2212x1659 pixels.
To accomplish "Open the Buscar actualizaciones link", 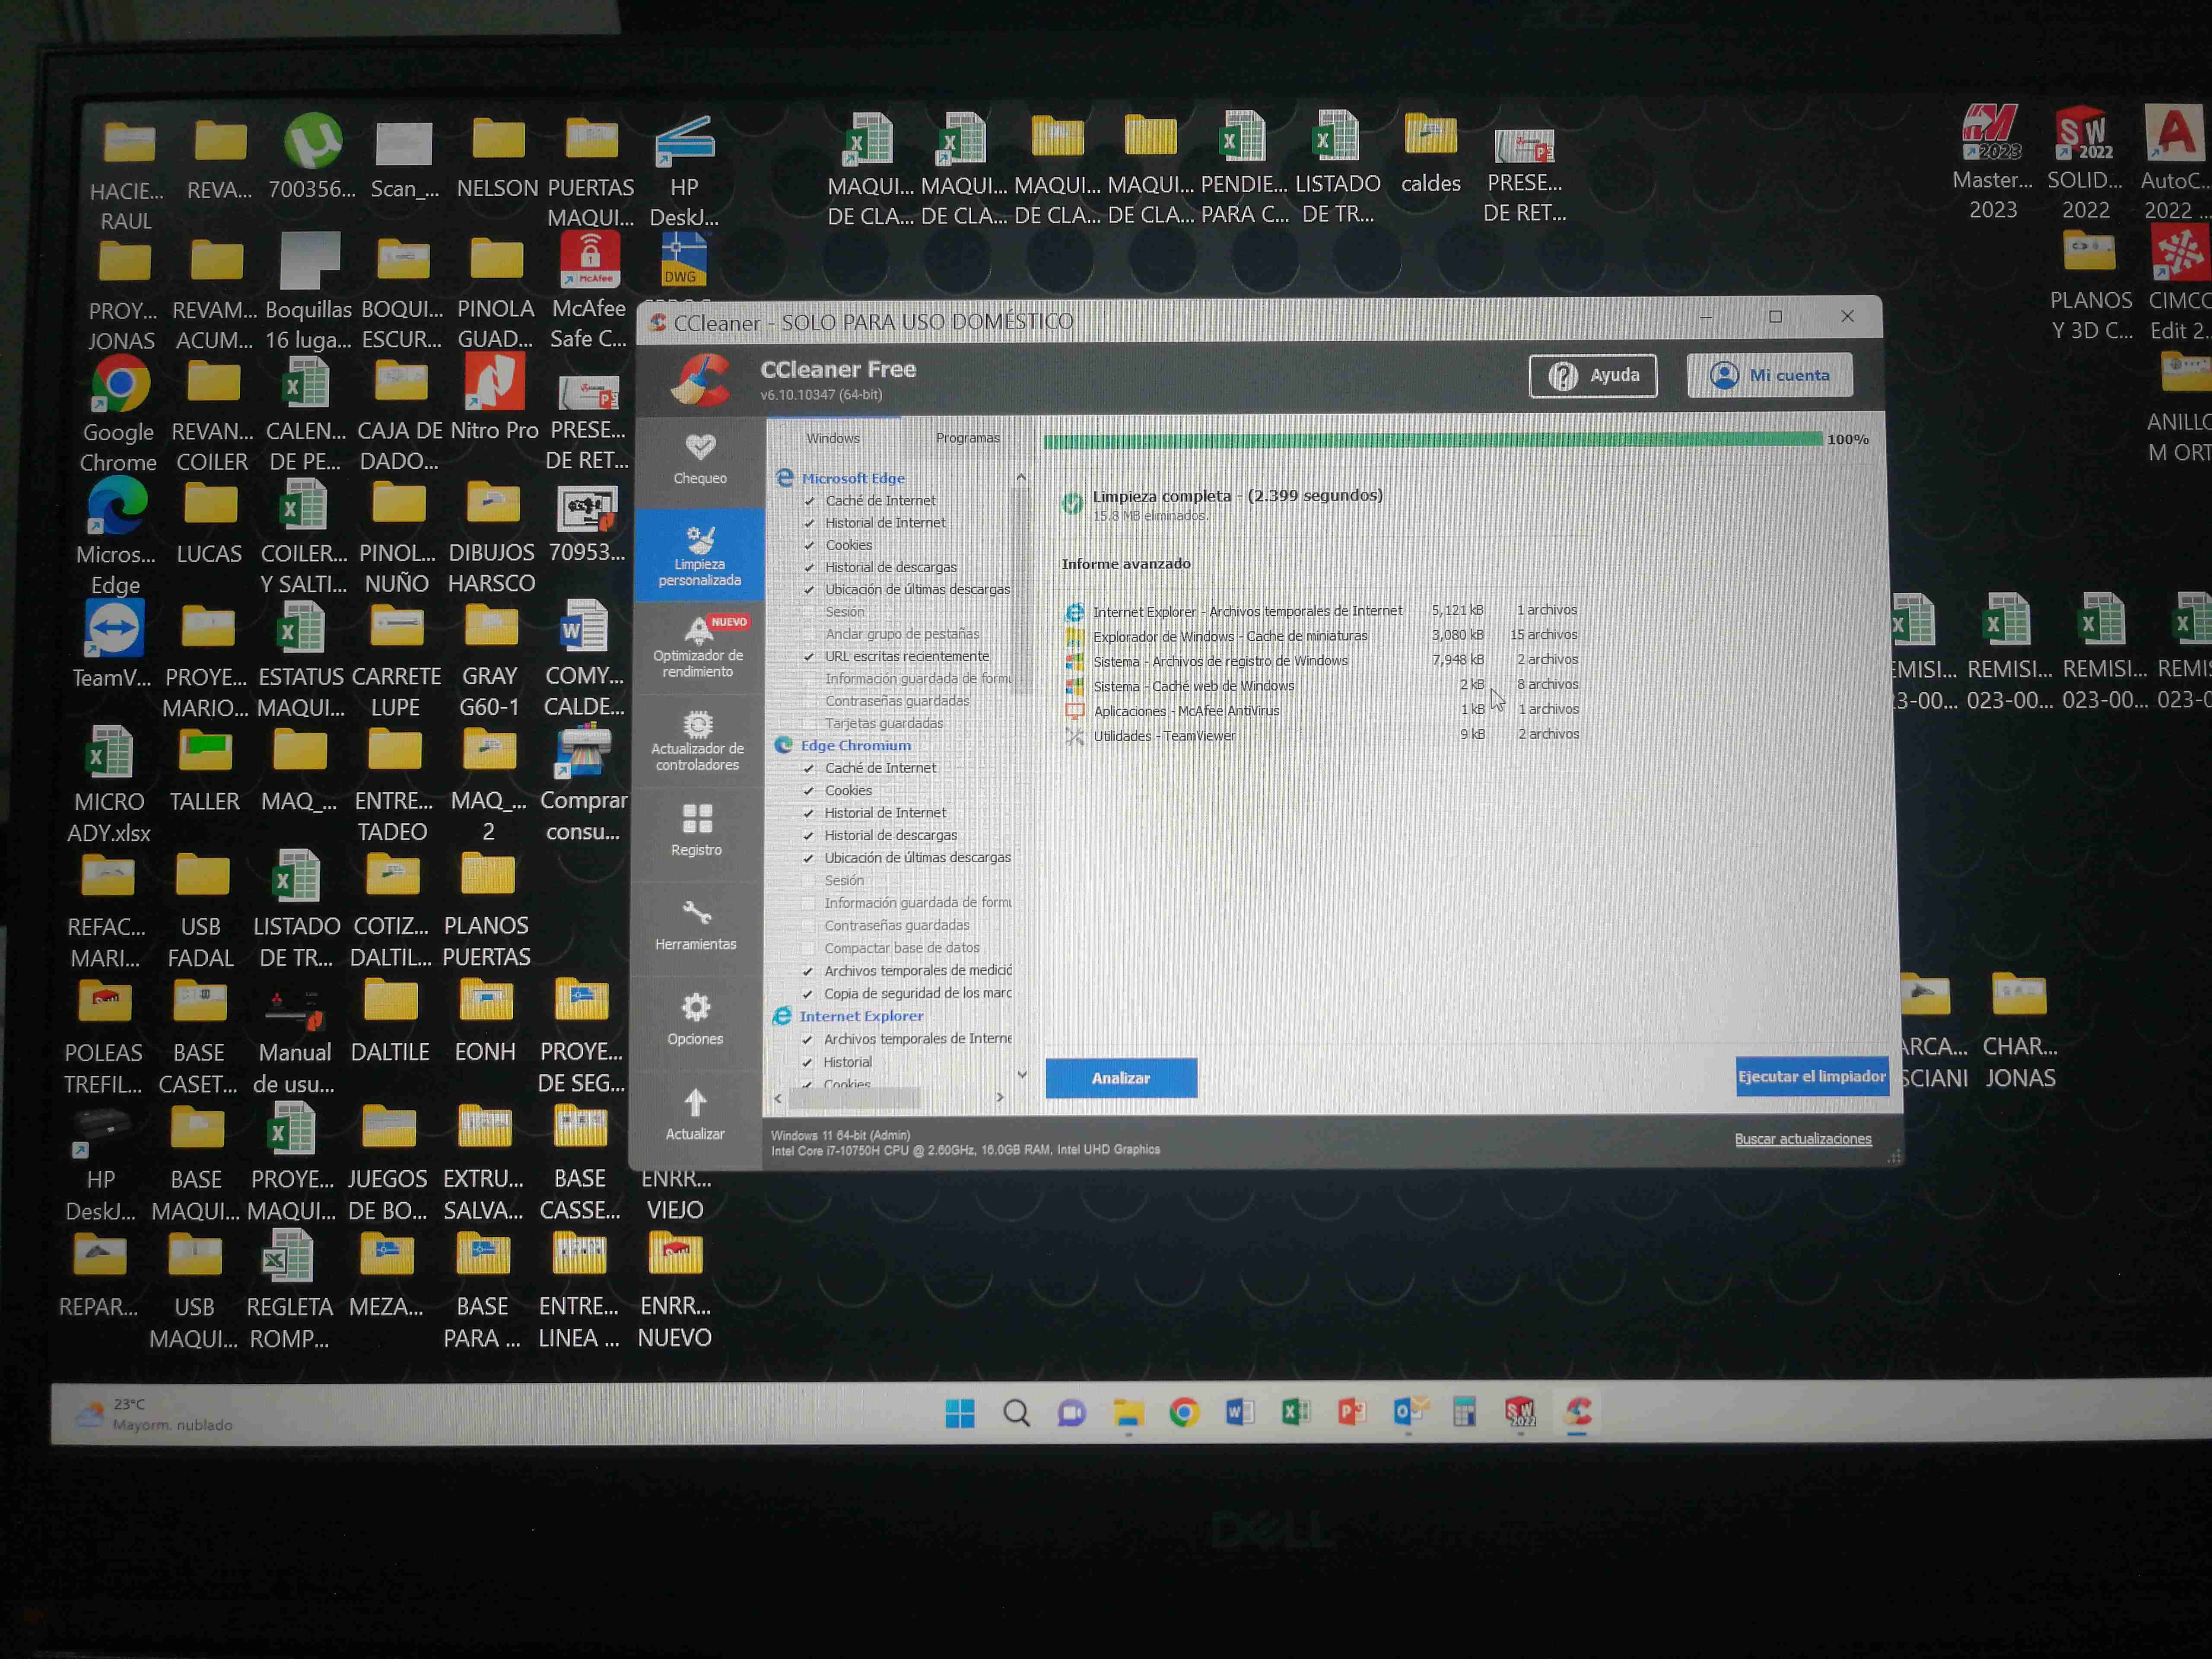I will click(1803, 1139).
